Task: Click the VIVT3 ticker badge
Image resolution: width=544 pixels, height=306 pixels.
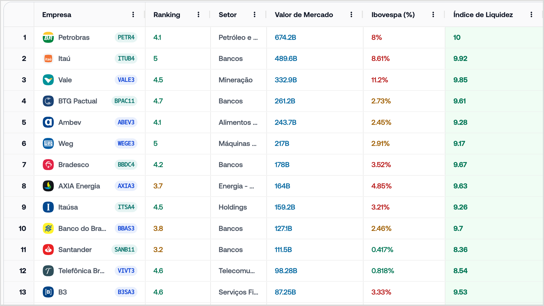Action: tap(126, 271)
